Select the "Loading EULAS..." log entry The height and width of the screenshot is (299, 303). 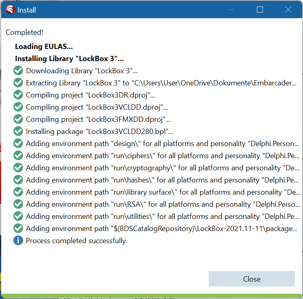point(44,47)
